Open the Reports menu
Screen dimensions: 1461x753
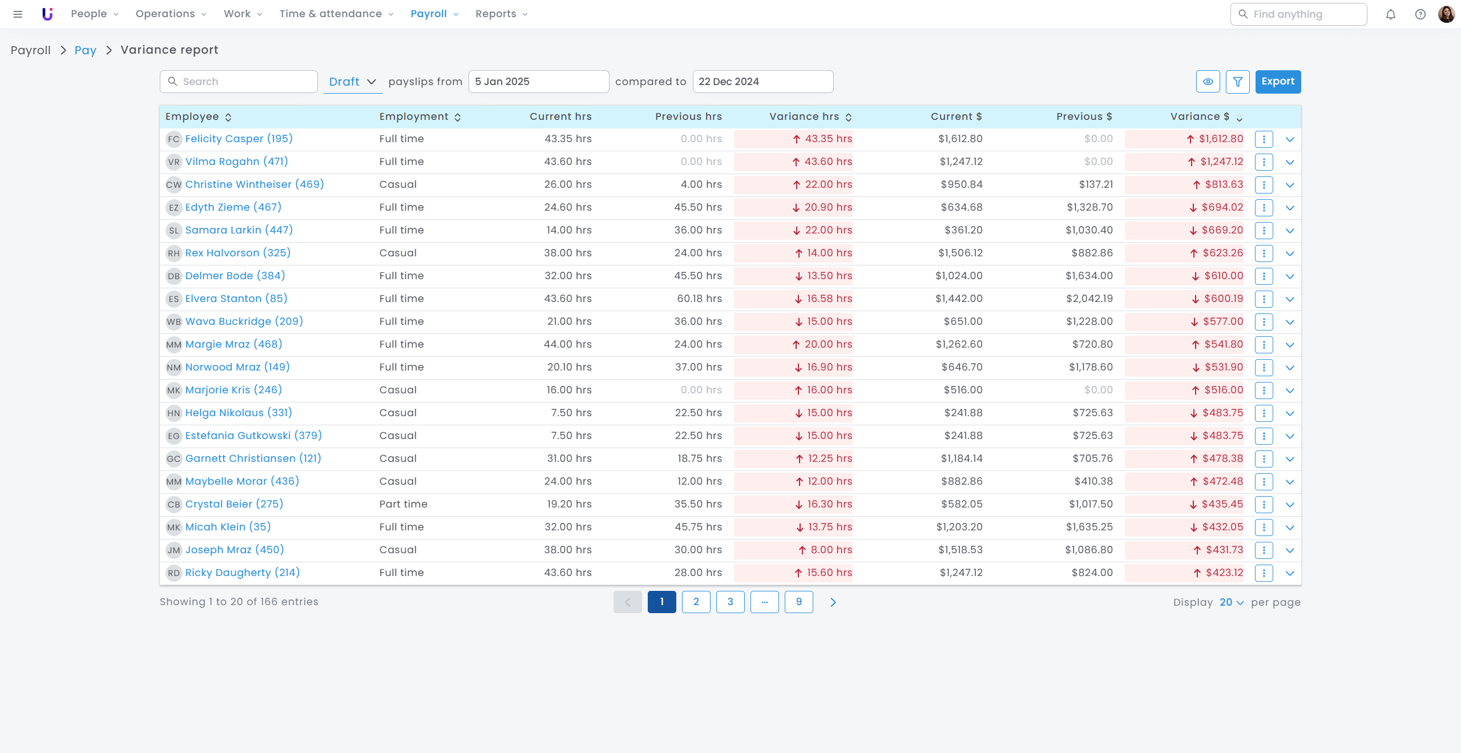(501, 14)
